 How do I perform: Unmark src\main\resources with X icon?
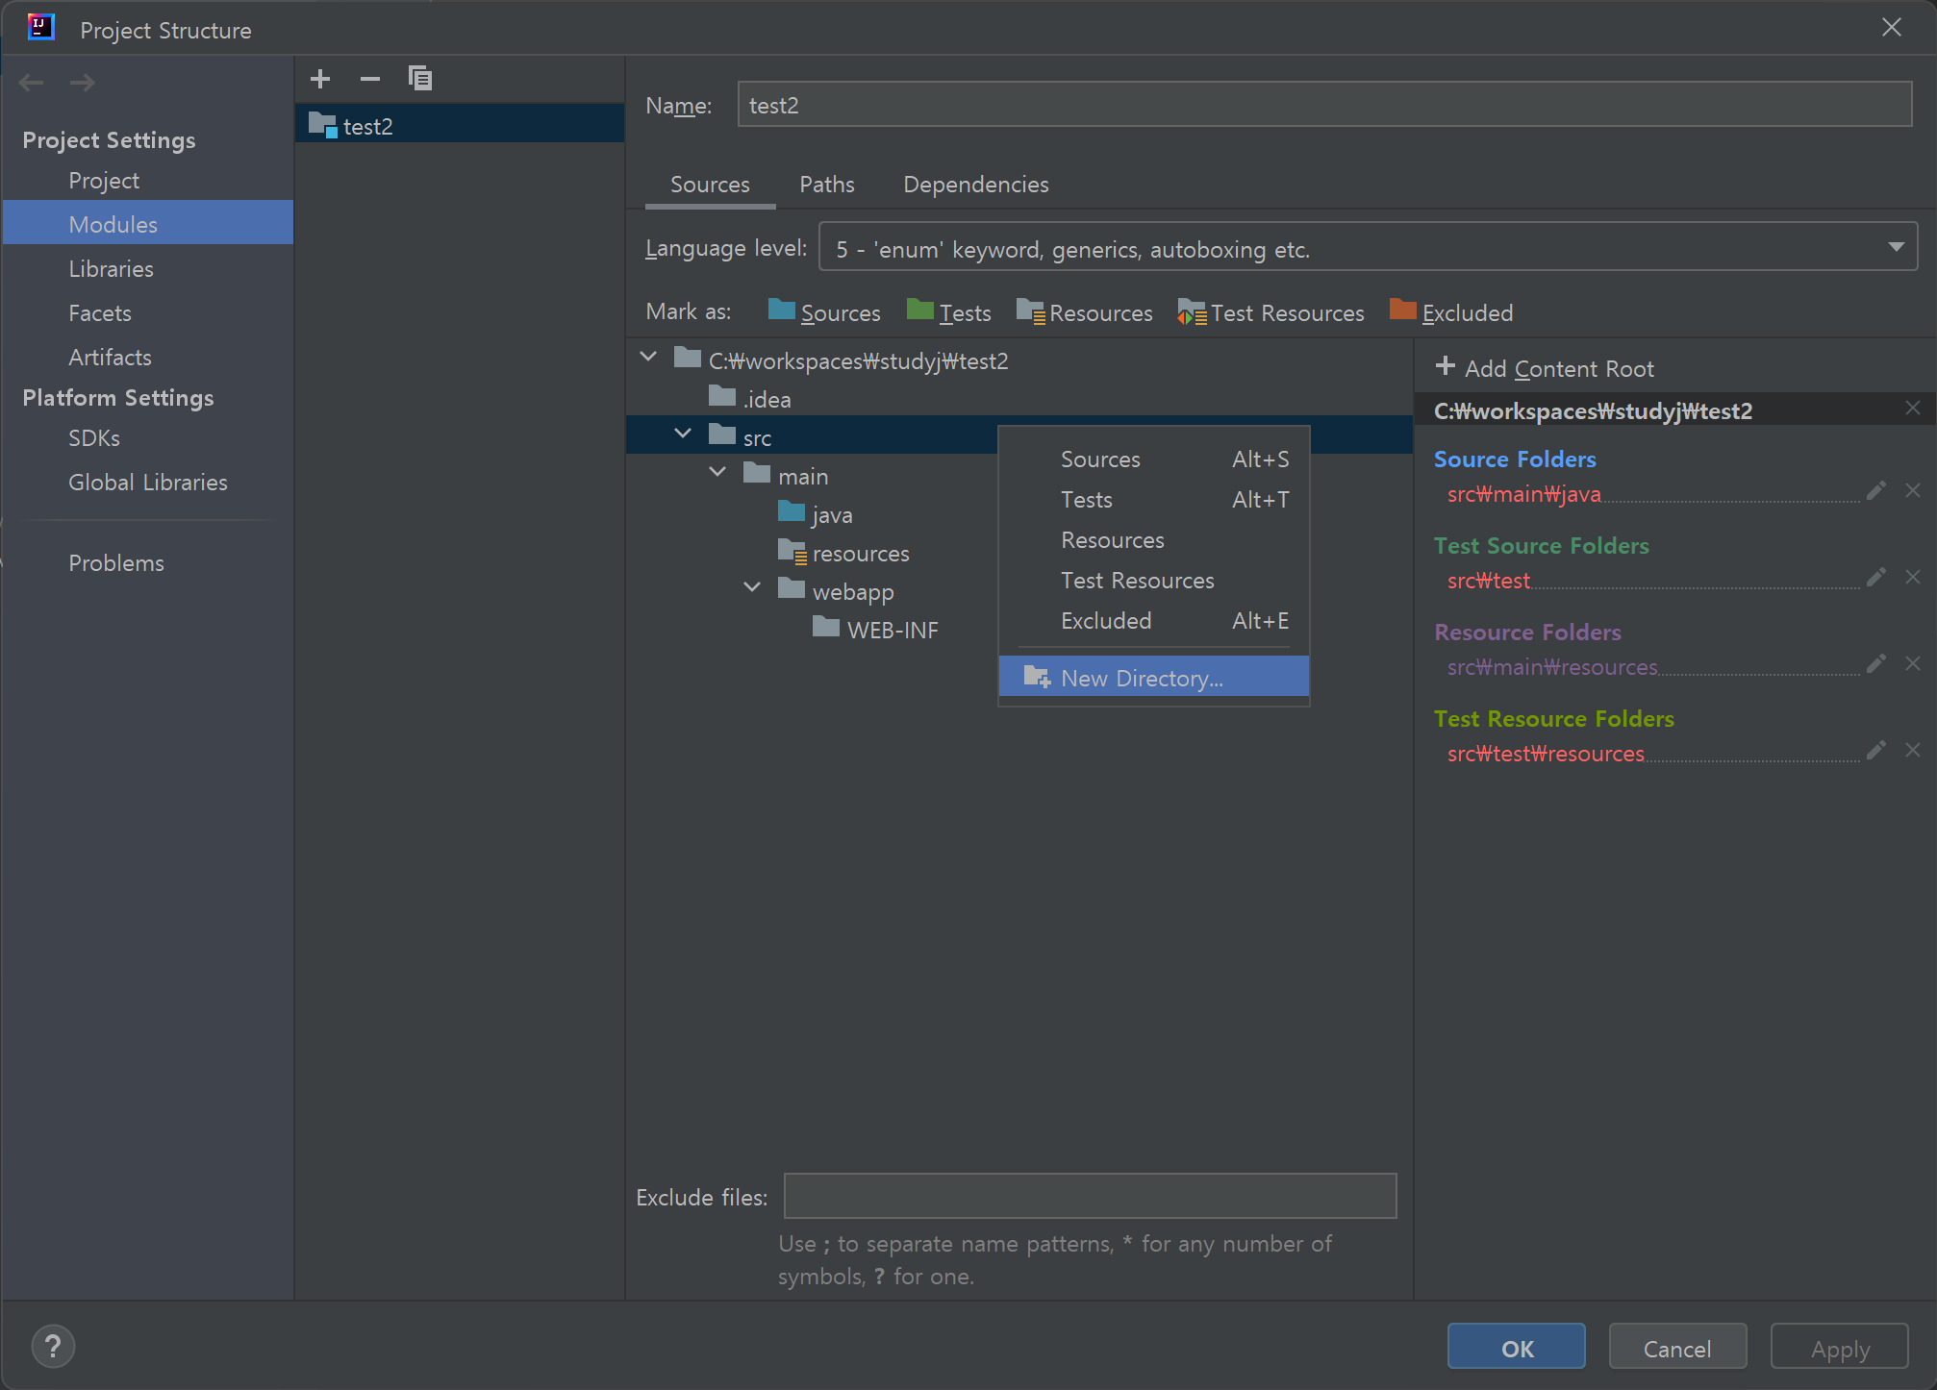pyautogui.click(x=1913, y=663)
